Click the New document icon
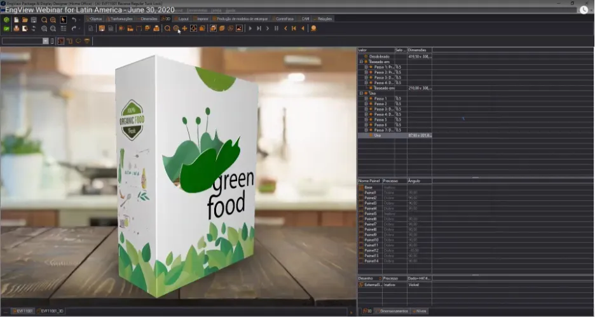Viewport: 595px width, 317px height. click(x=17, y=20)
